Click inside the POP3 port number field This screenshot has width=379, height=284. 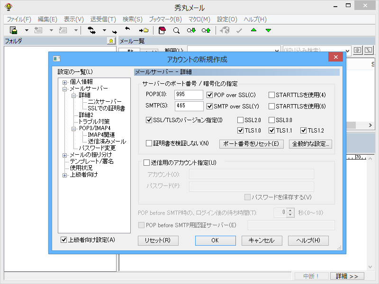point(188,94)
